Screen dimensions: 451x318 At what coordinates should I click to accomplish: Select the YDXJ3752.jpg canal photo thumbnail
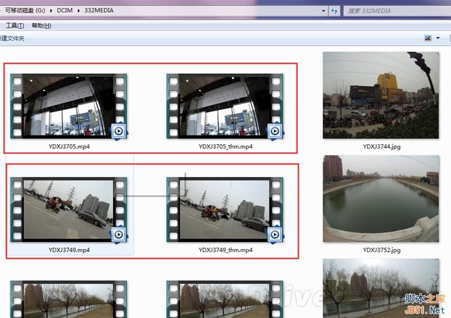coord(381,198)
